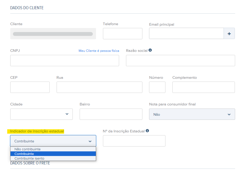Pick 'Contribuinte isento' in the list

tap(53, 158)
